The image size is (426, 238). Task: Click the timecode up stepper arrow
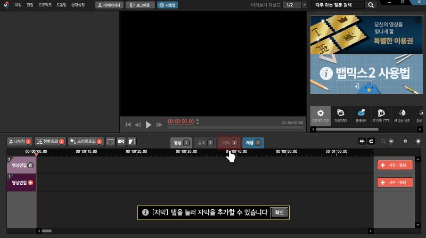[198, 120]
